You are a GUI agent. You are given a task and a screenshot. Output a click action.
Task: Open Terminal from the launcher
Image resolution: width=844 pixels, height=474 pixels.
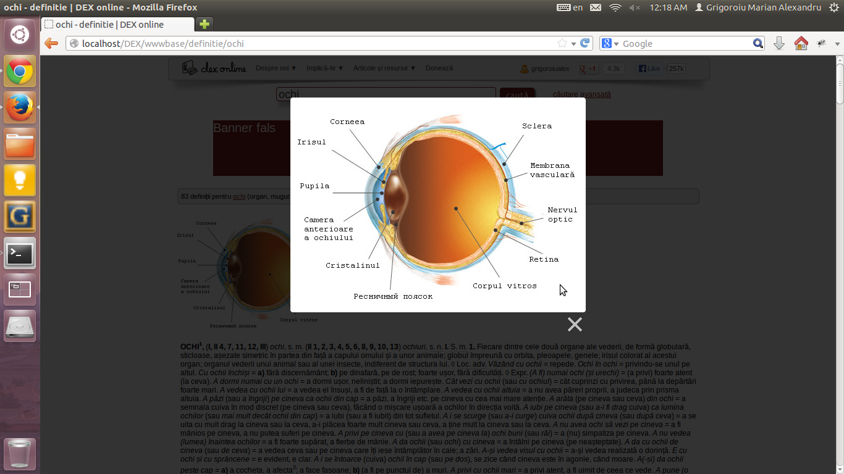(x=20, y=253)
